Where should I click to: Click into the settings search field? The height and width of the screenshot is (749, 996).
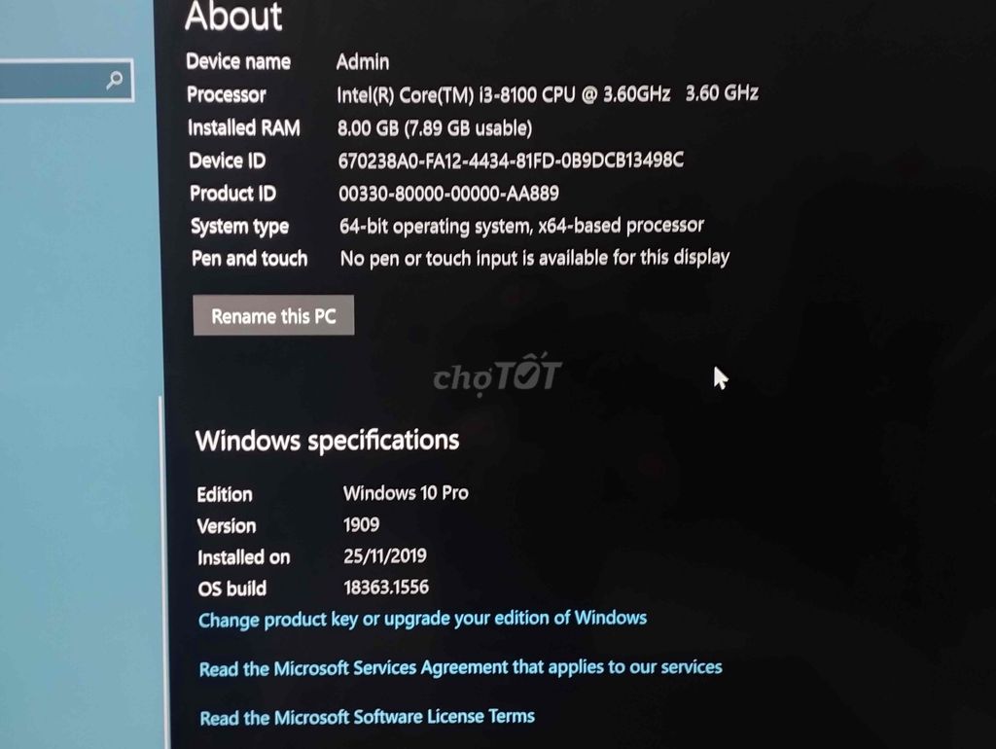[65, 80]
